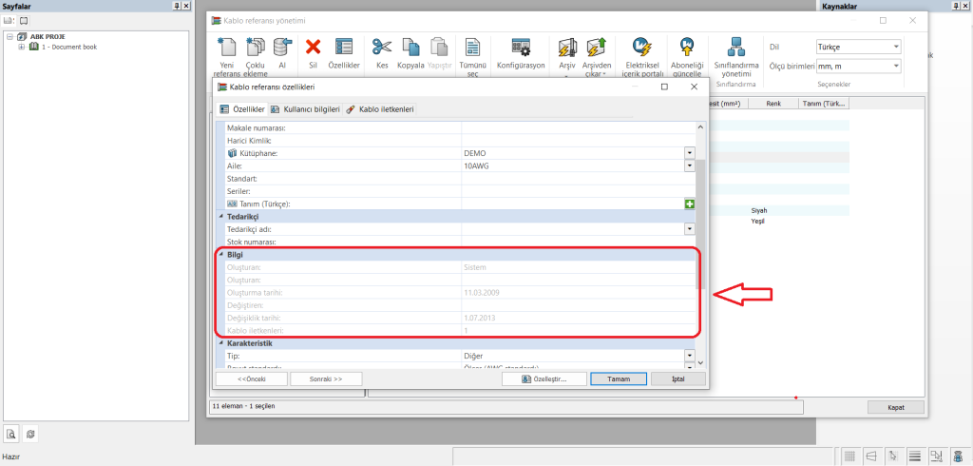Click green plus next to Tanım field
This screenshot has width=973, height=466.
(689, 204)
